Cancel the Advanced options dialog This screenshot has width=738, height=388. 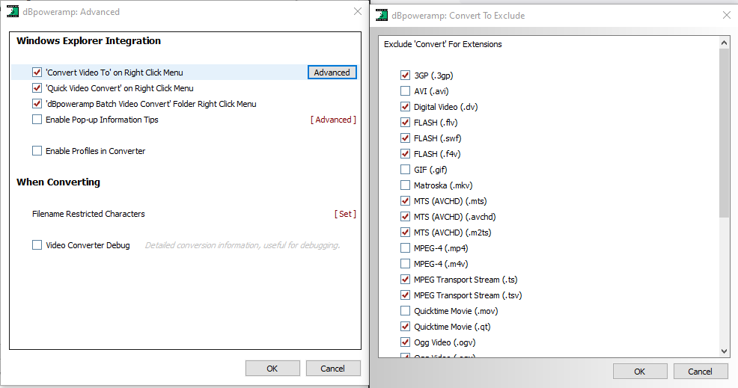(333, 369)
